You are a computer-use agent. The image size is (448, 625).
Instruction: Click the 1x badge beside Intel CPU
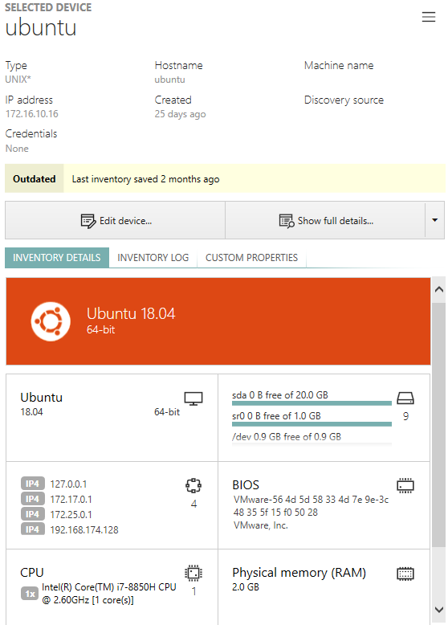30,594
